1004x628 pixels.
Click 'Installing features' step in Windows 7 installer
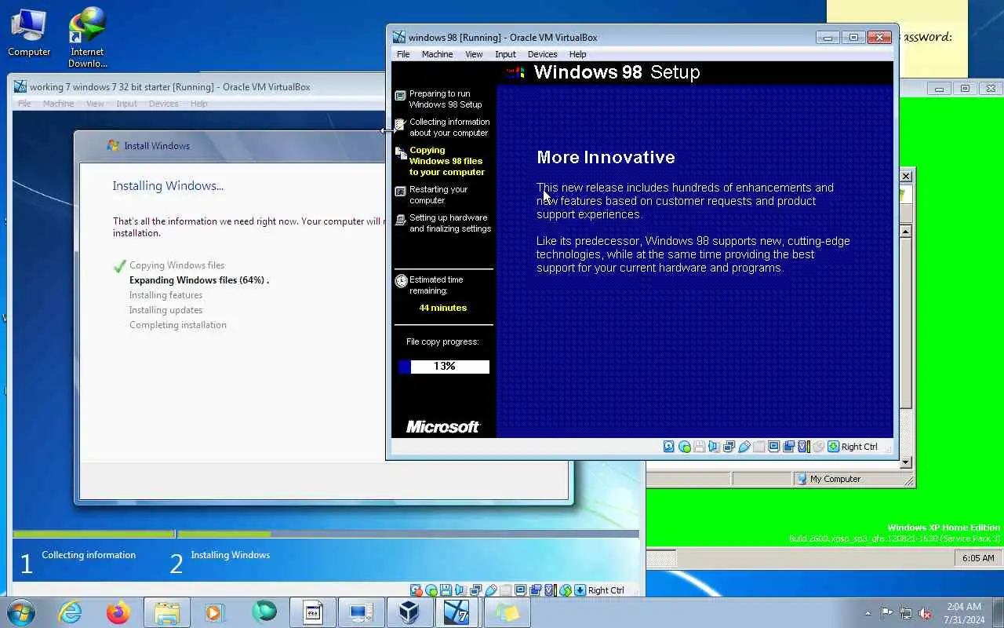[x=166, y=295]
